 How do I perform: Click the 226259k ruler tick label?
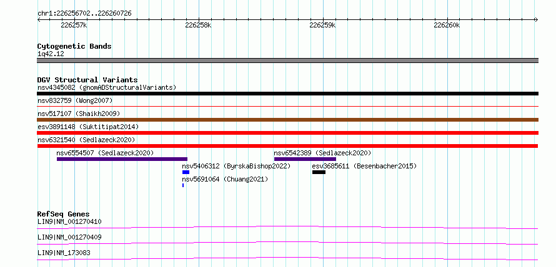point(322,25)
